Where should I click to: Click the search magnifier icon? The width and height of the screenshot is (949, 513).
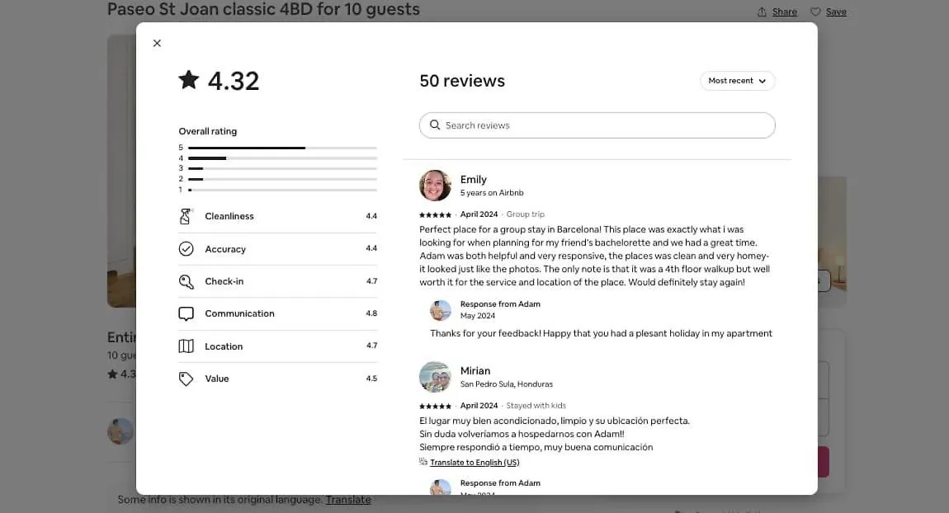pyautogui.click(x=435, y=125)
